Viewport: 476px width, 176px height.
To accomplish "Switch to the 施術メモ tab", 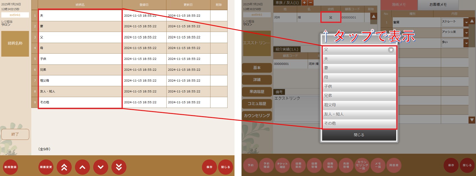I will [x=399, y=5].
